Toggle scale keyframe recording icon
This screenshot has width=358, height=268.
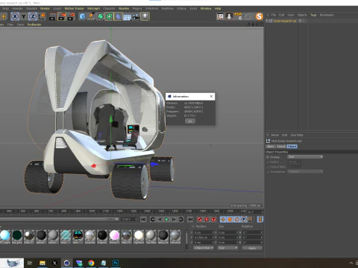click(x=230, y=220)
